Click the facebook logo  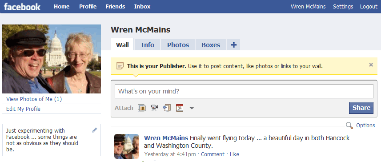tap(22, 7)
